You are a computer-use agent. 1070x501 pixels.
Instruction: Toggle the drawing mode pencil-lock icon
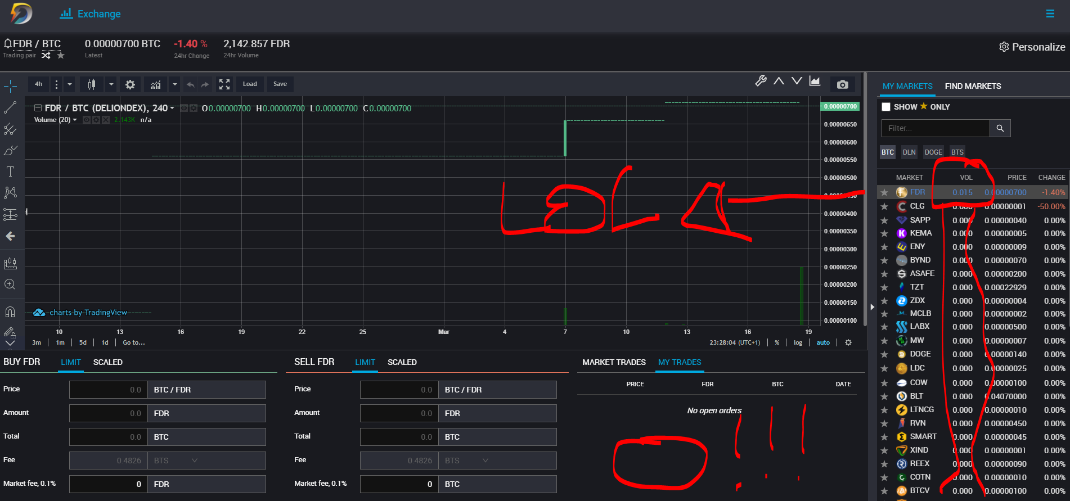click(10, 332)
